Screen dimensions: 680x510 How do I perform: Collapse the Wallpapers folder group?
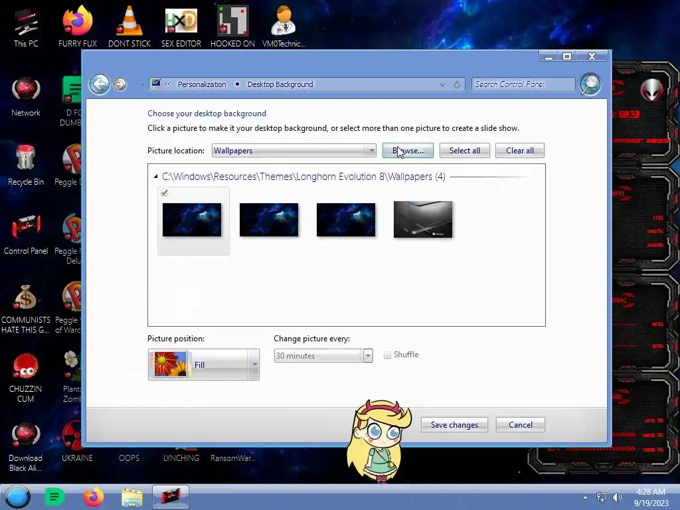tap(155, 177)
